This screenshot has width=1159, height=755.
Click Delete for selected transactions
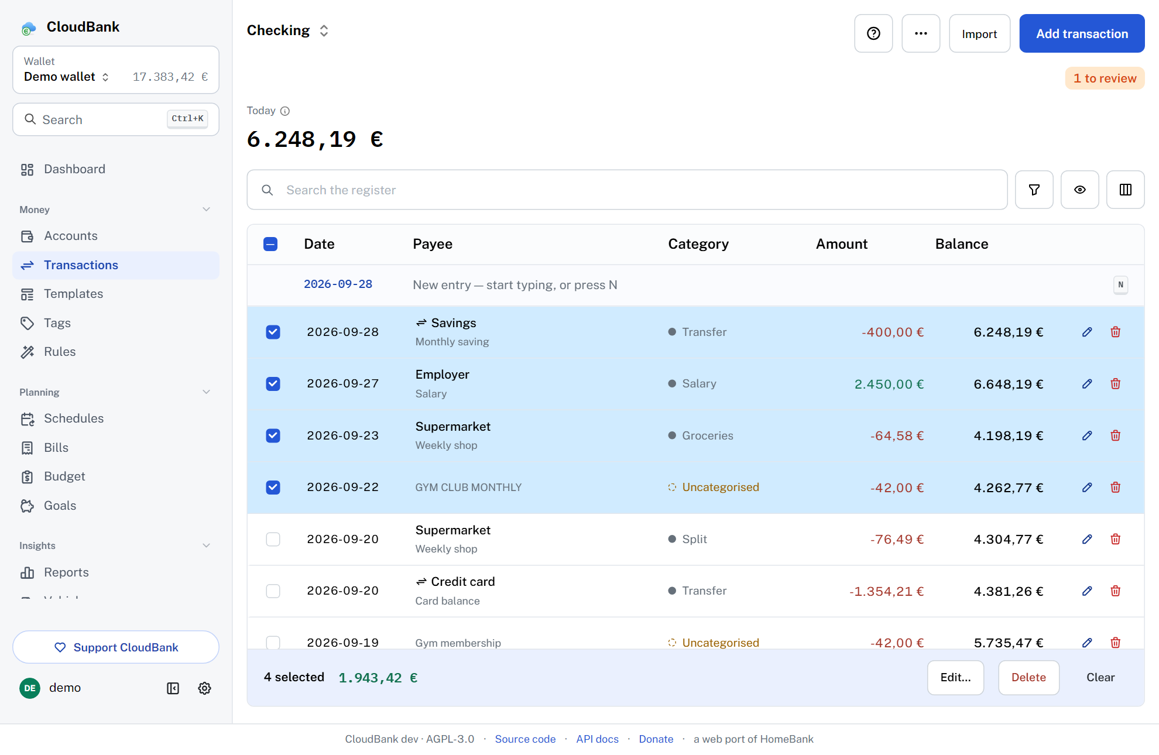tap(1028, 677)
